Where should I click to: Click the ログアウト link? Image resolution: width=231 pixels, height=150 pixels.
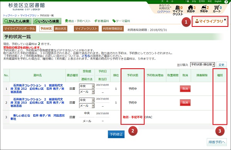pyautogui.click(x=164, y=12)
